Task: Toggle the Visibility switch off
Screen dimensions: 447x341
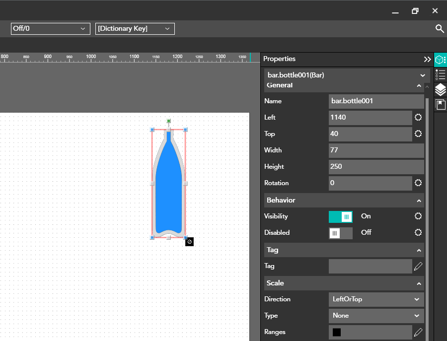Action: tap(341, 216)
